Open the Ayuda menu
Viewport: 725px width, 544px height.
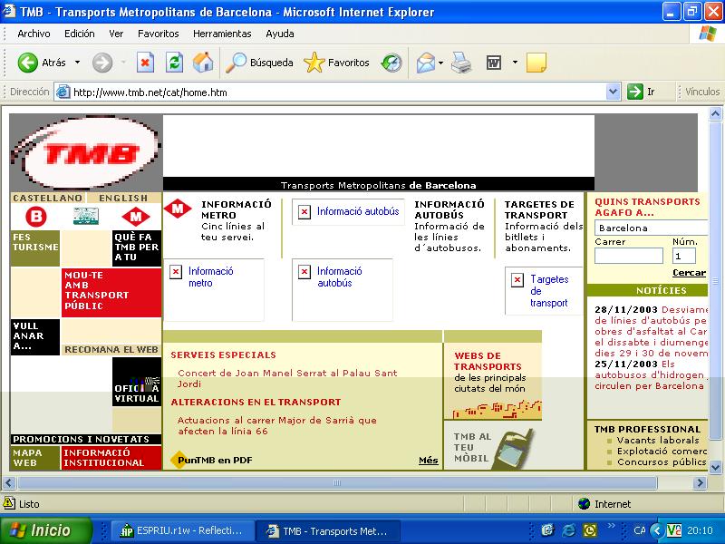point(280,34)
